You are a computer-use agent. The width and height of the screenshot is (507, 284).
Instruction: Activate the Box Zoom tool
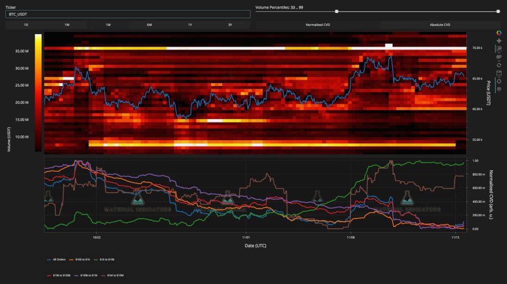pos(499,49)
